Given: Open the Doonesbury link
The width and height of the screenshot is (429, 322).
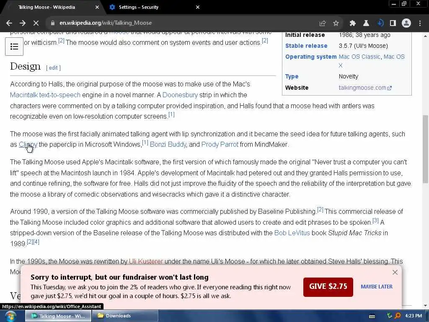Looking at the screenshot, I should (x=180, y=95).
